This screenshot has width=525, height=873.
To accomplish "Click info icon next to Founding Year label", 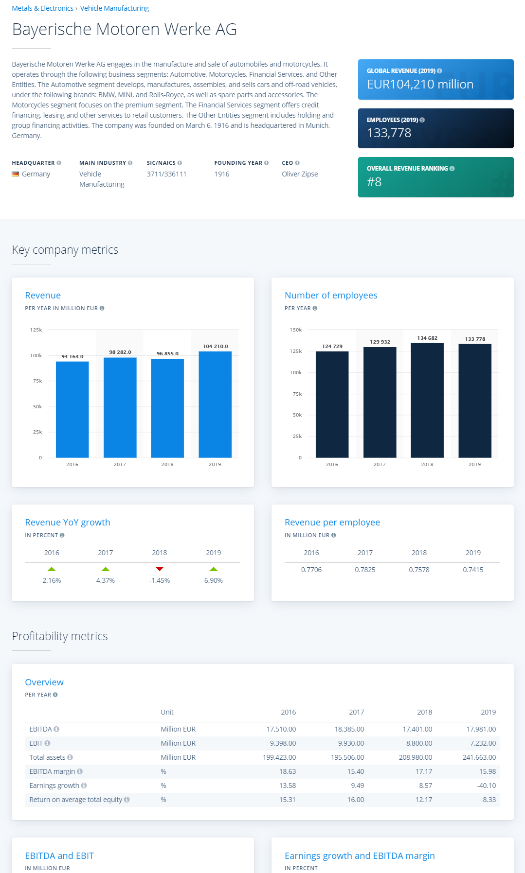I will pyautogui.click(x=266, y=163).
